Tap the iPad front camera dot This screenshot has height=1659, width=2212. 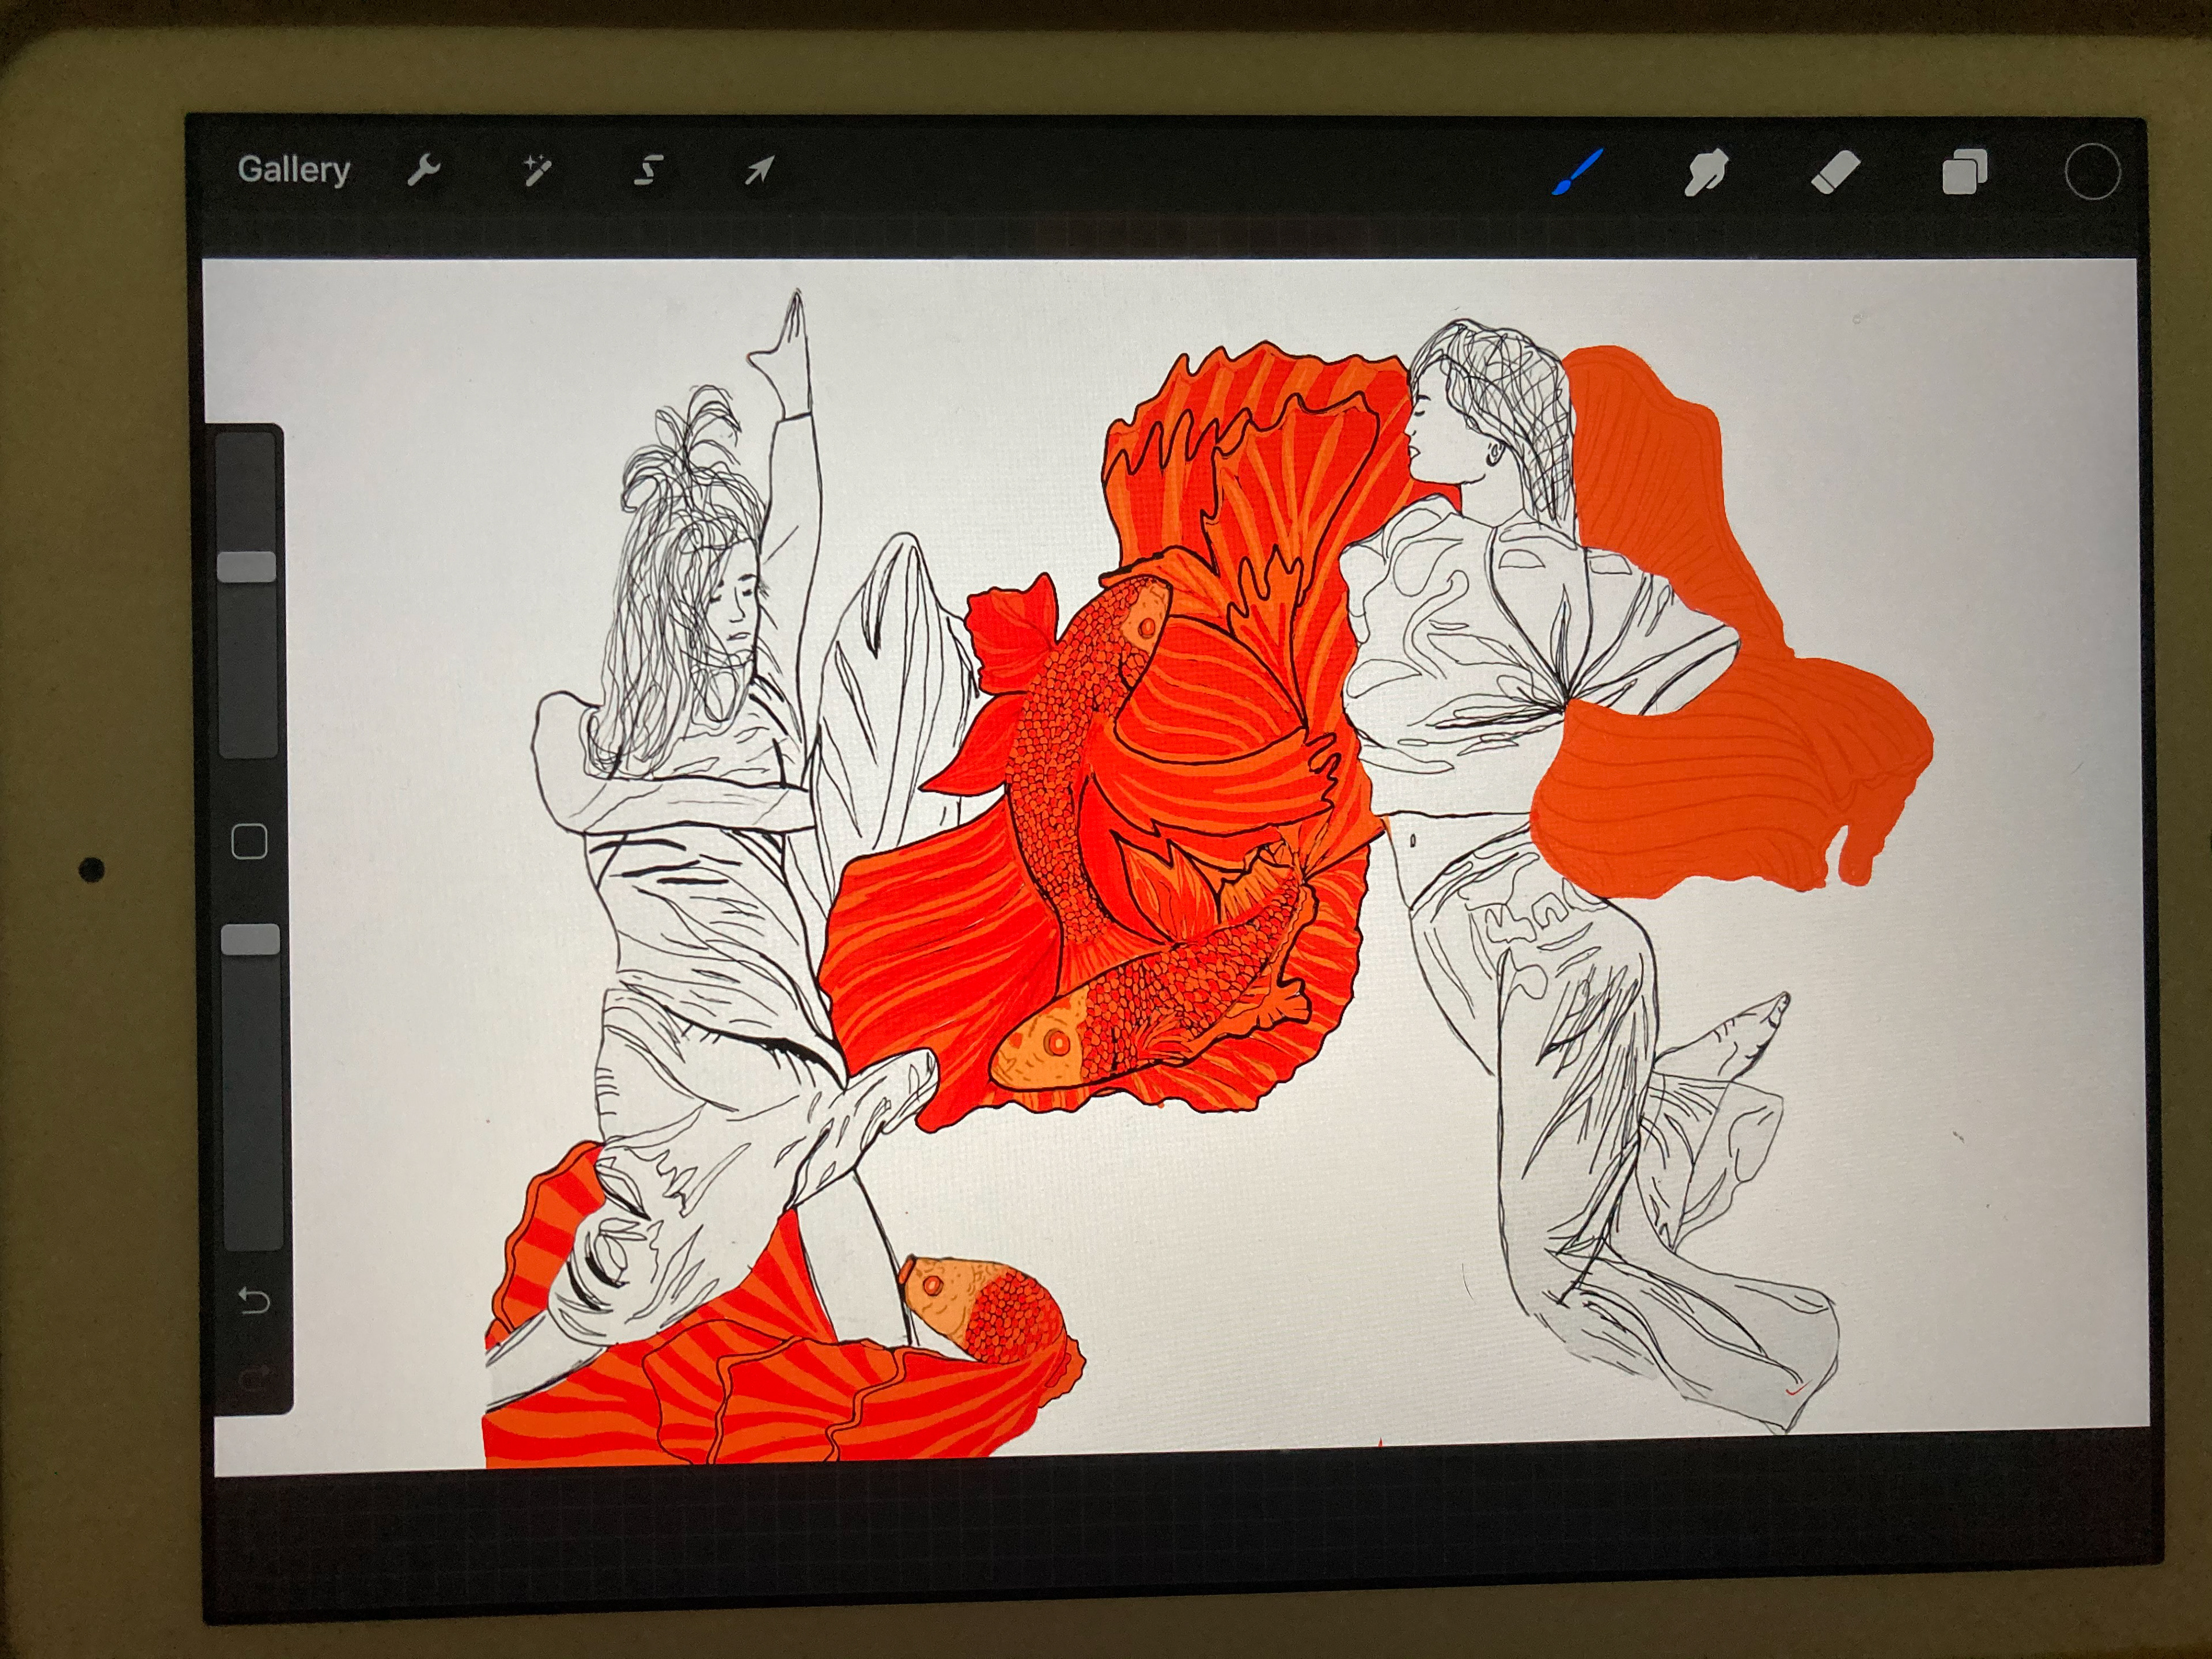(x=91, y=869)
